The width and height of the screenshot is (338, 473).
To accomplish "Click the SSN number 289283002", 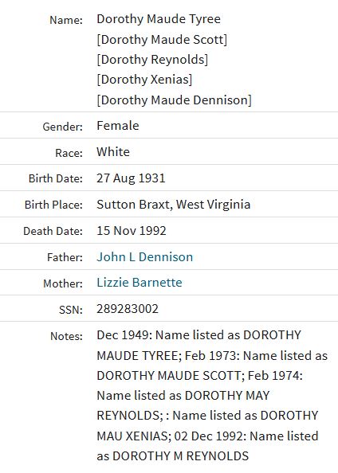I will point(128,309).
